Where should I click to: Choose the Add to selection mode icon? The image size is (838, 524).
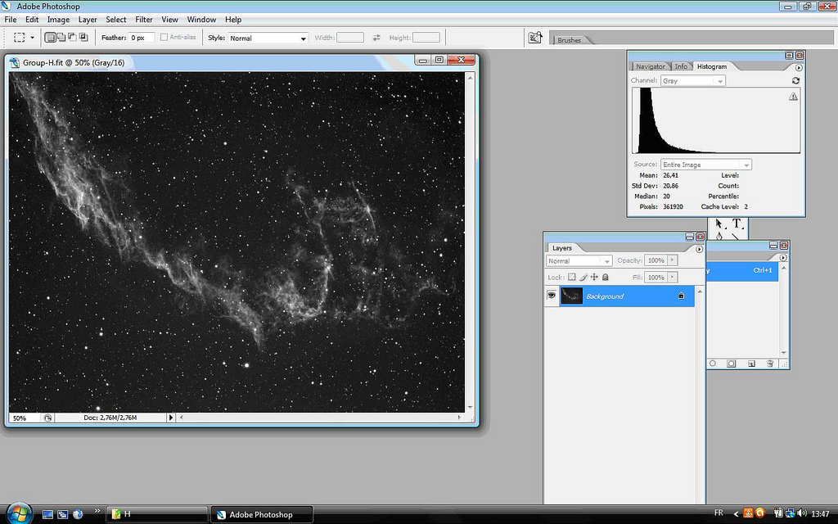point(61,38)
